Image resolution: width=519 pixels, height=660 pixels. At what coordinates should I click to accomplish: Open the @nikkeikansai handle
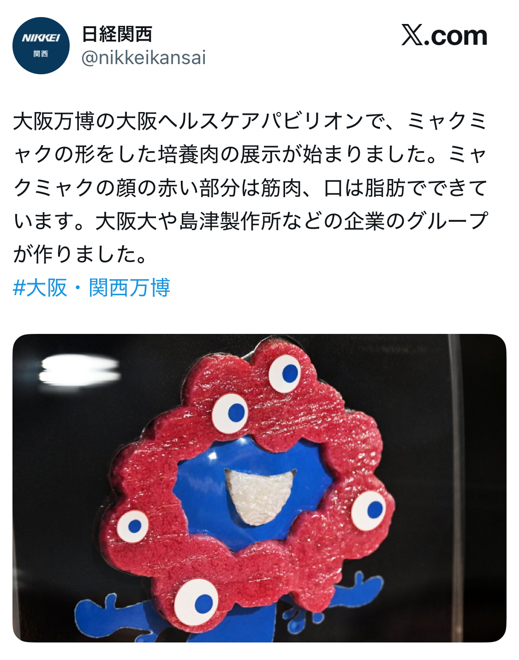(143, 58)
